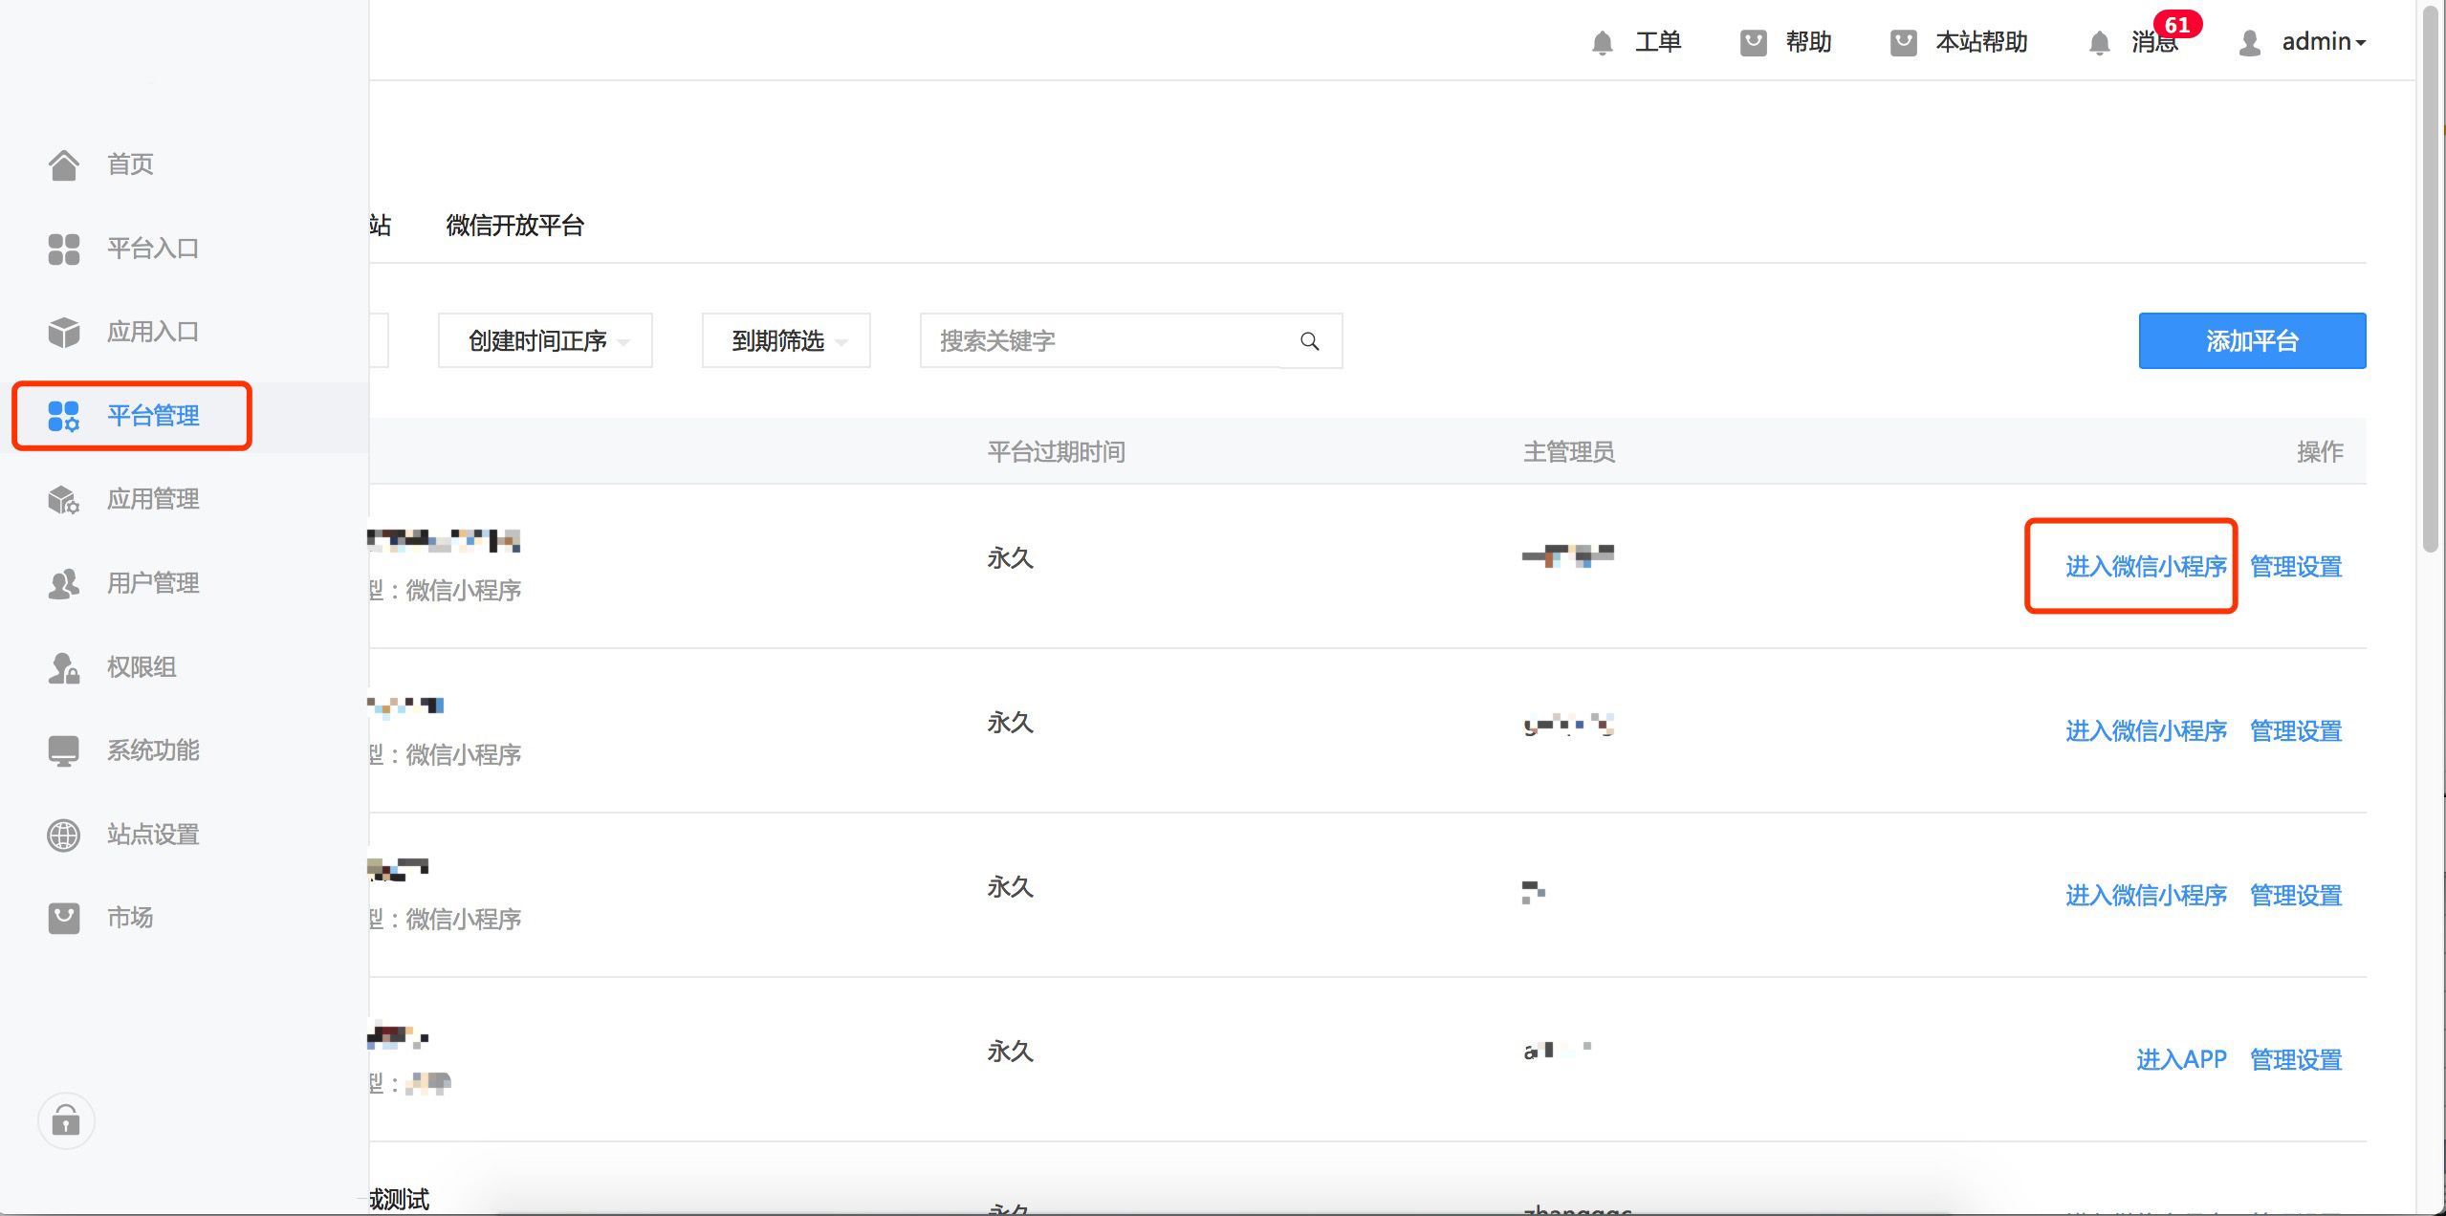Click 管理设置 in the first row
The width and height of the screenshot is (2446, 1216).
pos(2296,567)
